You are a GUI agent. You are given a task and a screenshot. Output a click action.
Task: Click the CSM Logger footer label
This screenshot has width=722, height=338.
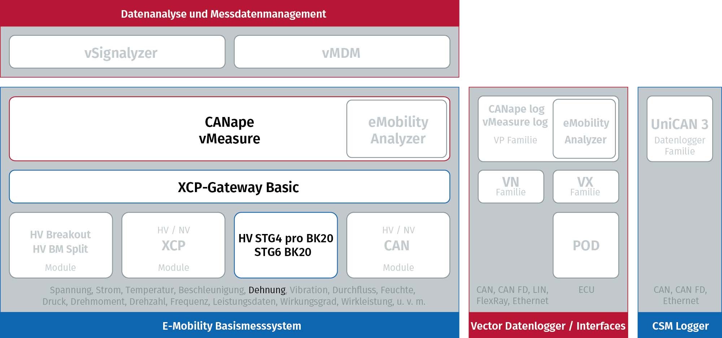tap(680, 325)
